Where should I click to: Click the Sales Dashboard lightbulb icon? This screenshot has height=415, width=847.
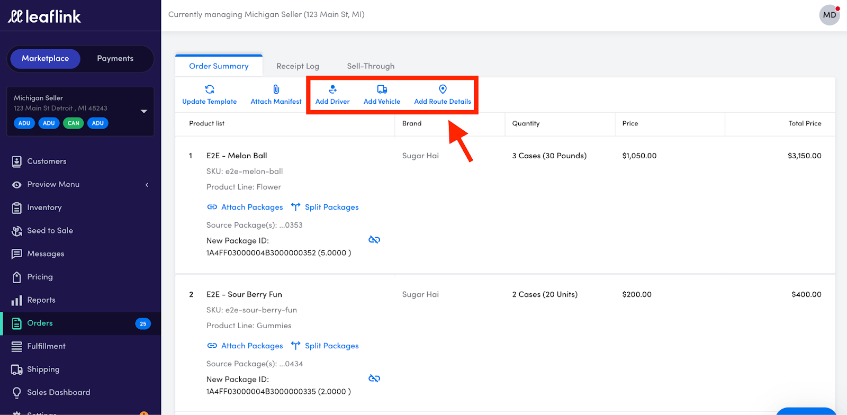pos(17,392)
